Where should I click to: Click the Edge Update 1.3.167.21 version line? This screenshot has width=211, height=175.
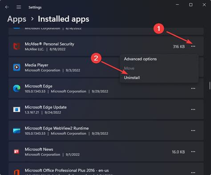[x=43, y=112]
